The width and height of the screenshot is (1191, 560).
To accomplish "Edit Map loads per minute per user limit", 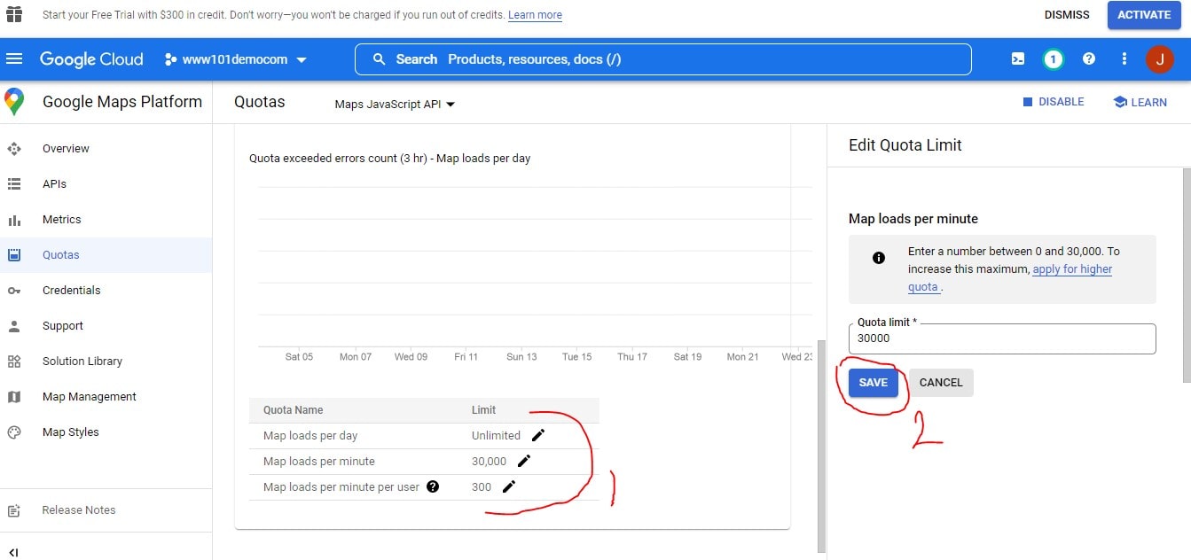I will (x=509, y=486).
